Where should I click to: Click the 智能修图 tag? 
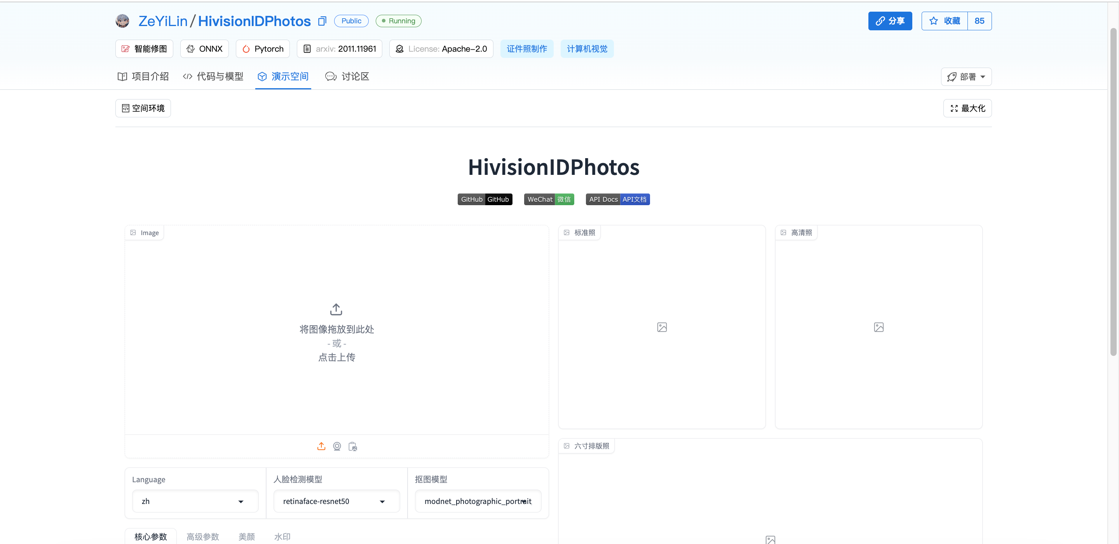[x=144, y=49]
